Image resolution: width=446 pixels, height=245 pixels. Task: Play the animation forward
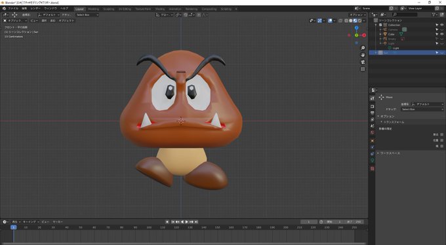click(x=186, y=221)
